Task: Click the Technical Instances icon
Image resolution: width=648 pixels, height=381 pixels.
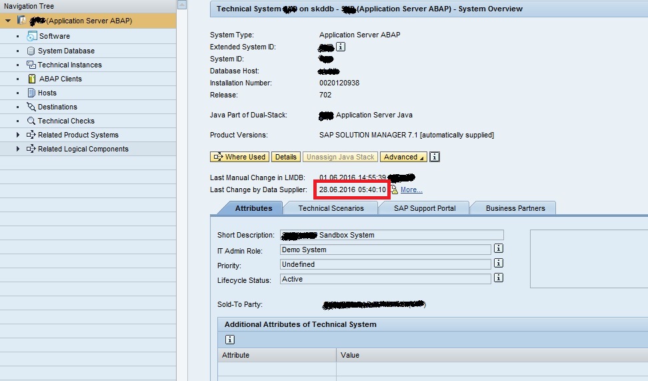Action: pos(31,65)
